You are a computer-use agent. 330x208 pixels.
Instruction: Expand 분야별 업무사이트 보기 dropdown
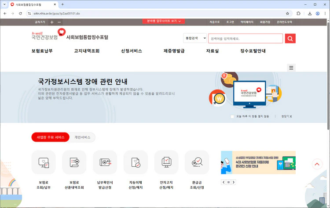164,21
